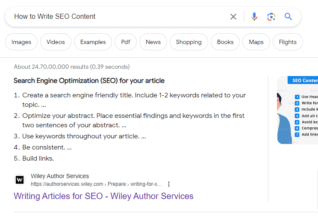Viewport: 318px width, 220px height.
Task: Open the Books filter tab
Action: pos(225,42)
